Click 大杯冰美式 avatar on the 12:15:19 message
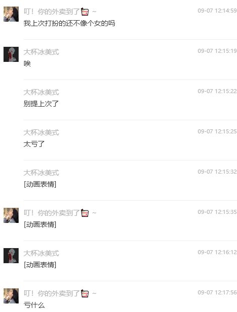This screenshot has width=237, height=312. (11, 54)
